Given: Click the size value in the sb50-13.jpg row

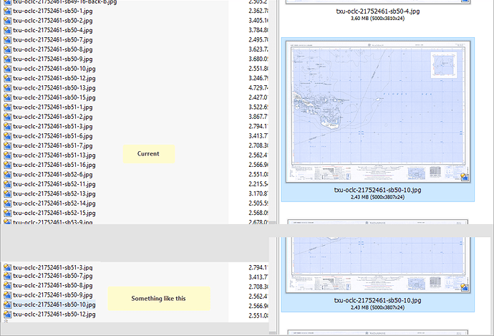Looking at the screenshot, I should click(258, 88).
